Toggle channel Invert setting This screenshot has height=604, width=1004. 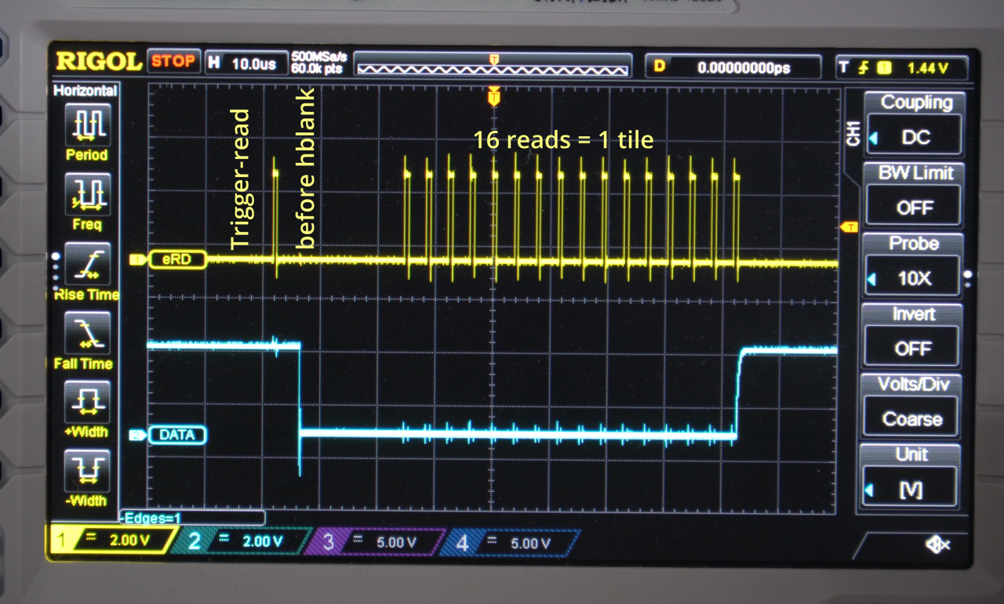[x=912, y=347]
